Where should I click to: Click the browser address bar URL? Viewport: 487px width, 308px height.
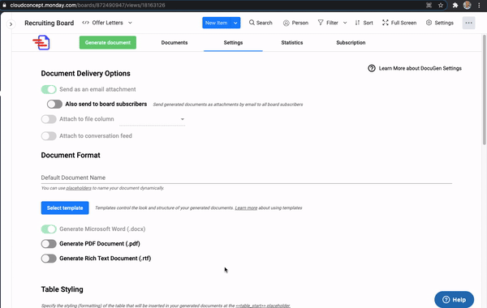tap(88, 6)
